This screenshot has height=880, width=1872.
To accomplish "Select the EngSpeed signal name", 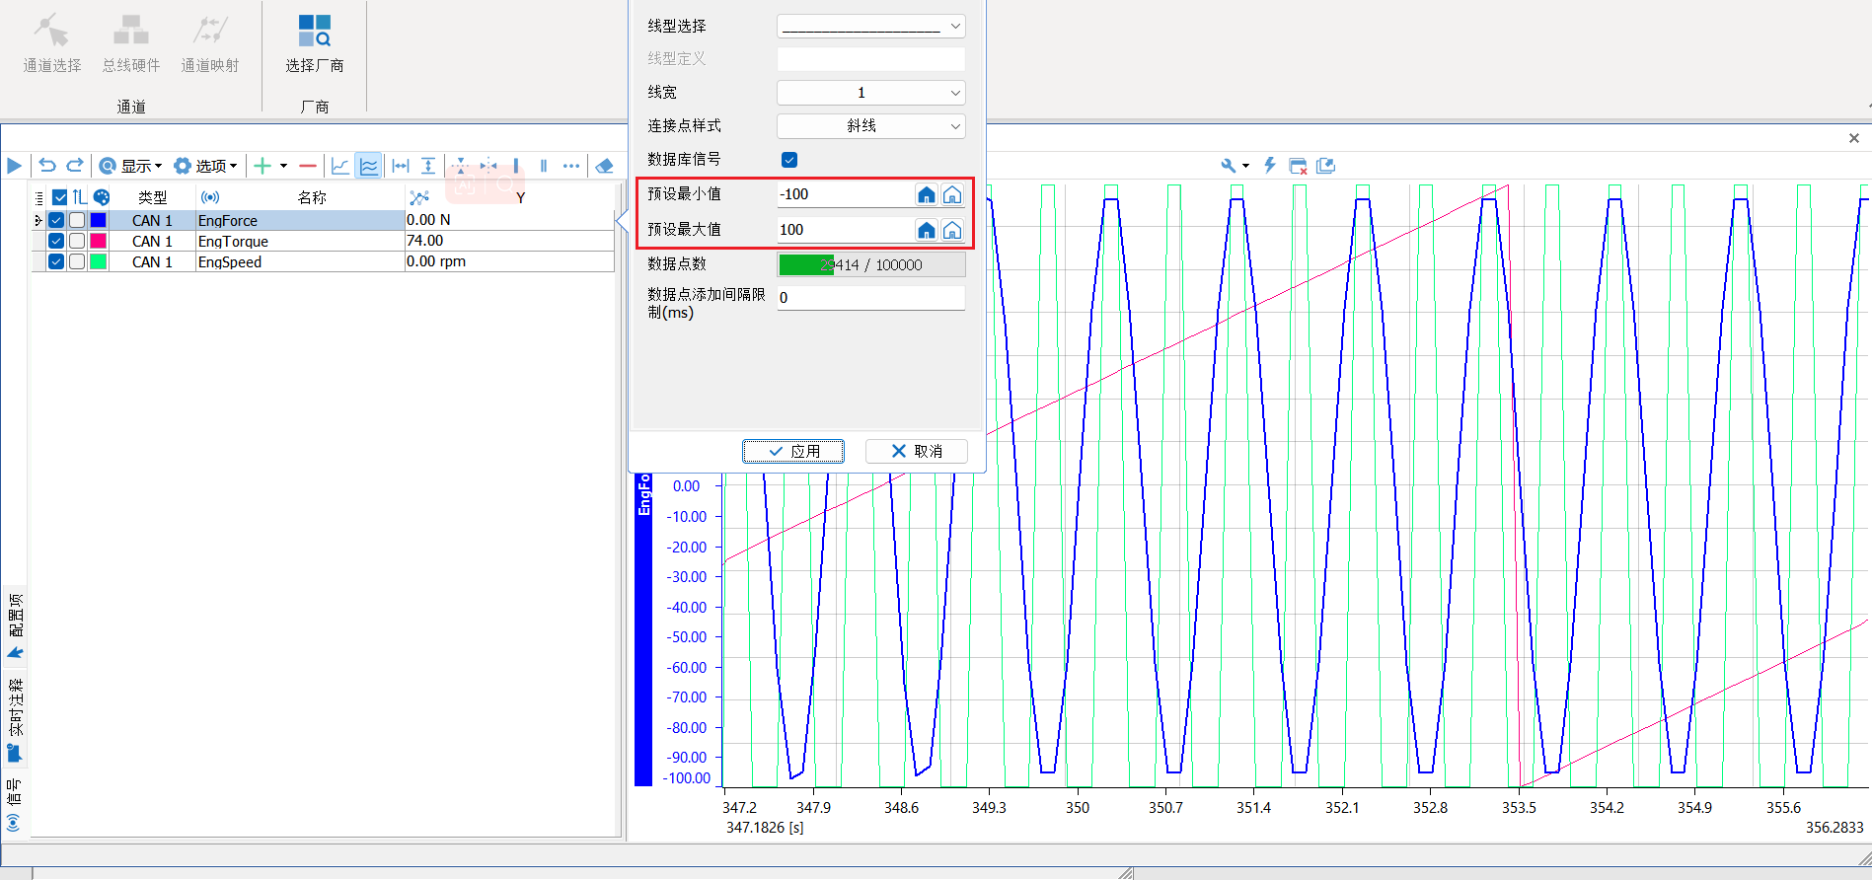I will pyautogui.click(x=230, y=261).
